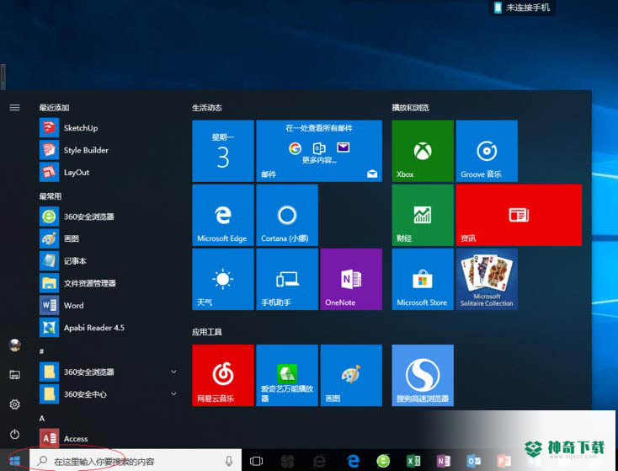The image size is (618, 471).
Task: Open Apabi Reader 4.5
Action: [106, 328]
